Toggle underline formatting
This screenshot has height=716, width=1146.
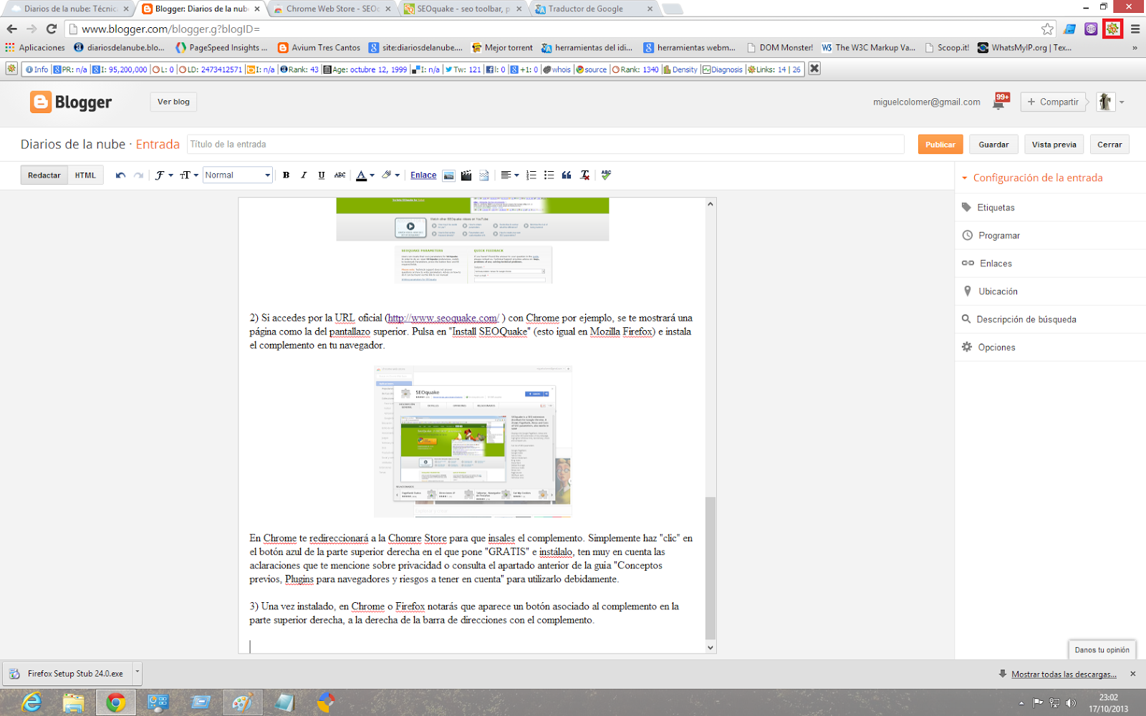[322, 175]
